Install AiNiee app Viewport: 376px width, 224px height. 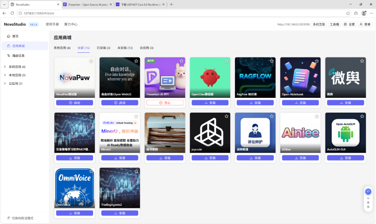pyautogui.click(x=300, y=158)
